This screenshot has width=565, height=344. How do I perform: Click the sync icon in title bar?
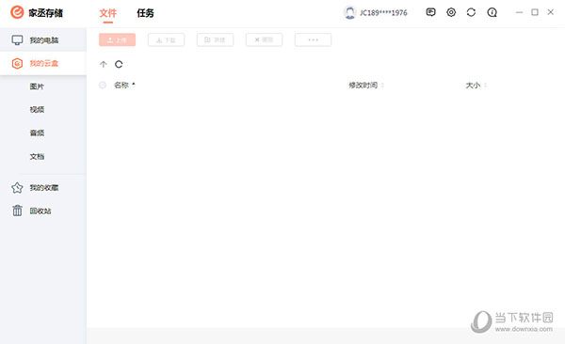(471, 12)
